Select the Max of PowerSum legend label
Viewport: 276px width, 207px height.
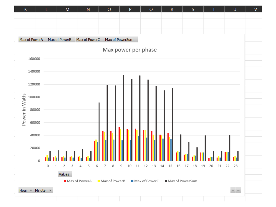(x=182, y=181)
